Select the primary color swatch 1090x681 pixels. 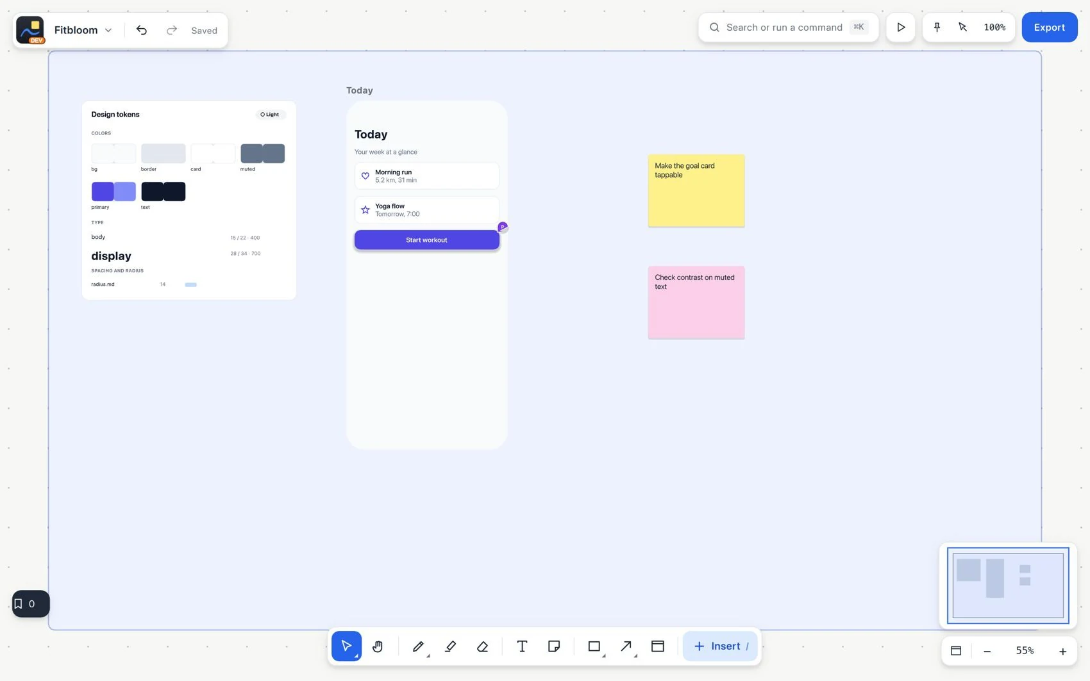pos(113,192)
